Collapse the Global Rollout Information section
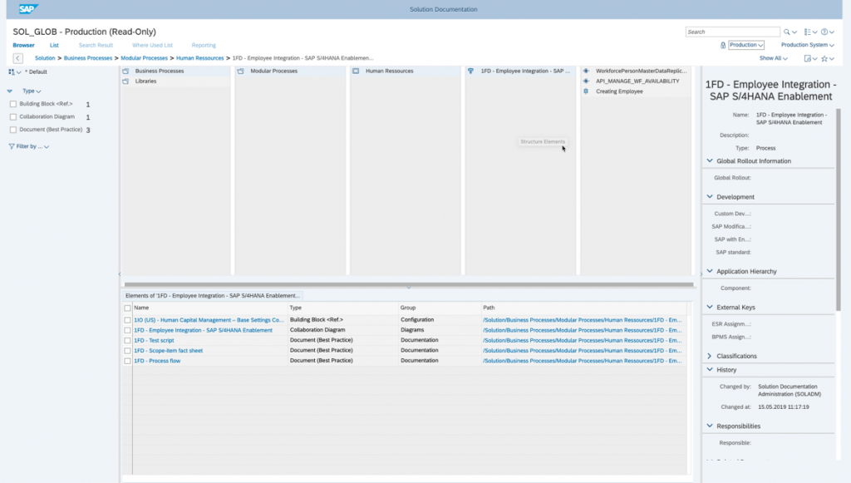The width and height of the screenshot is (851, 483). coord(710,160)
